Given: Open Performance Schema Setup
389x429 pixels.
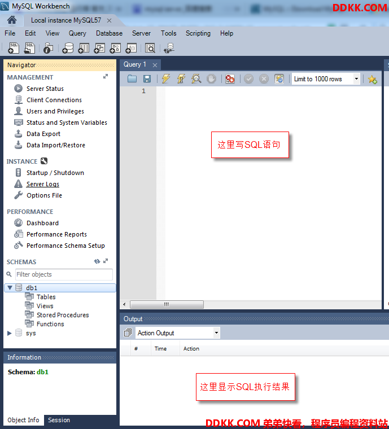Looking at the screenshot, I should [65, 246].
